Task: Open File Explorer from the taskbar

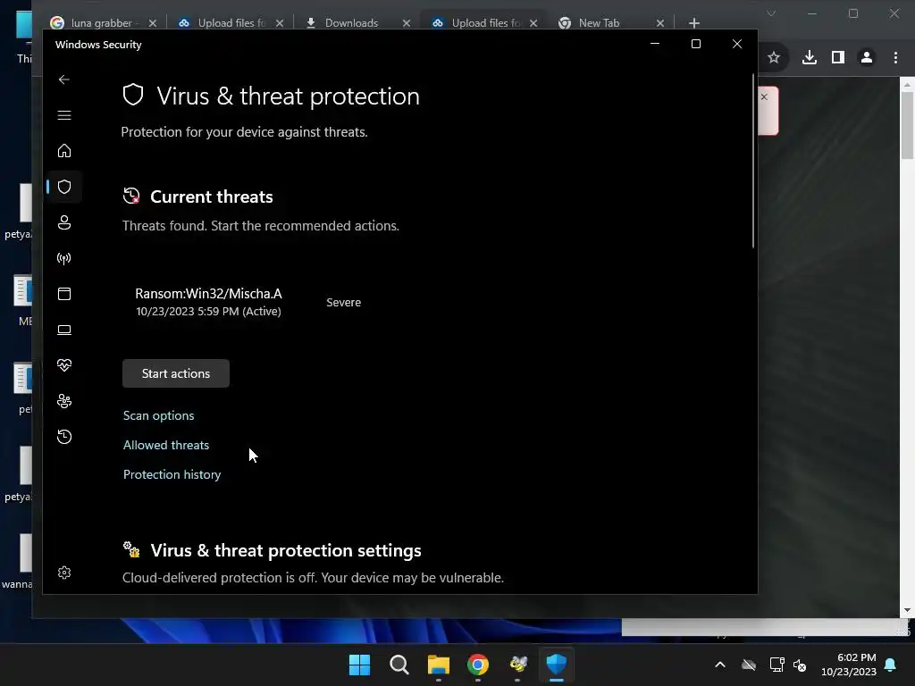Action: pos(439,665)
